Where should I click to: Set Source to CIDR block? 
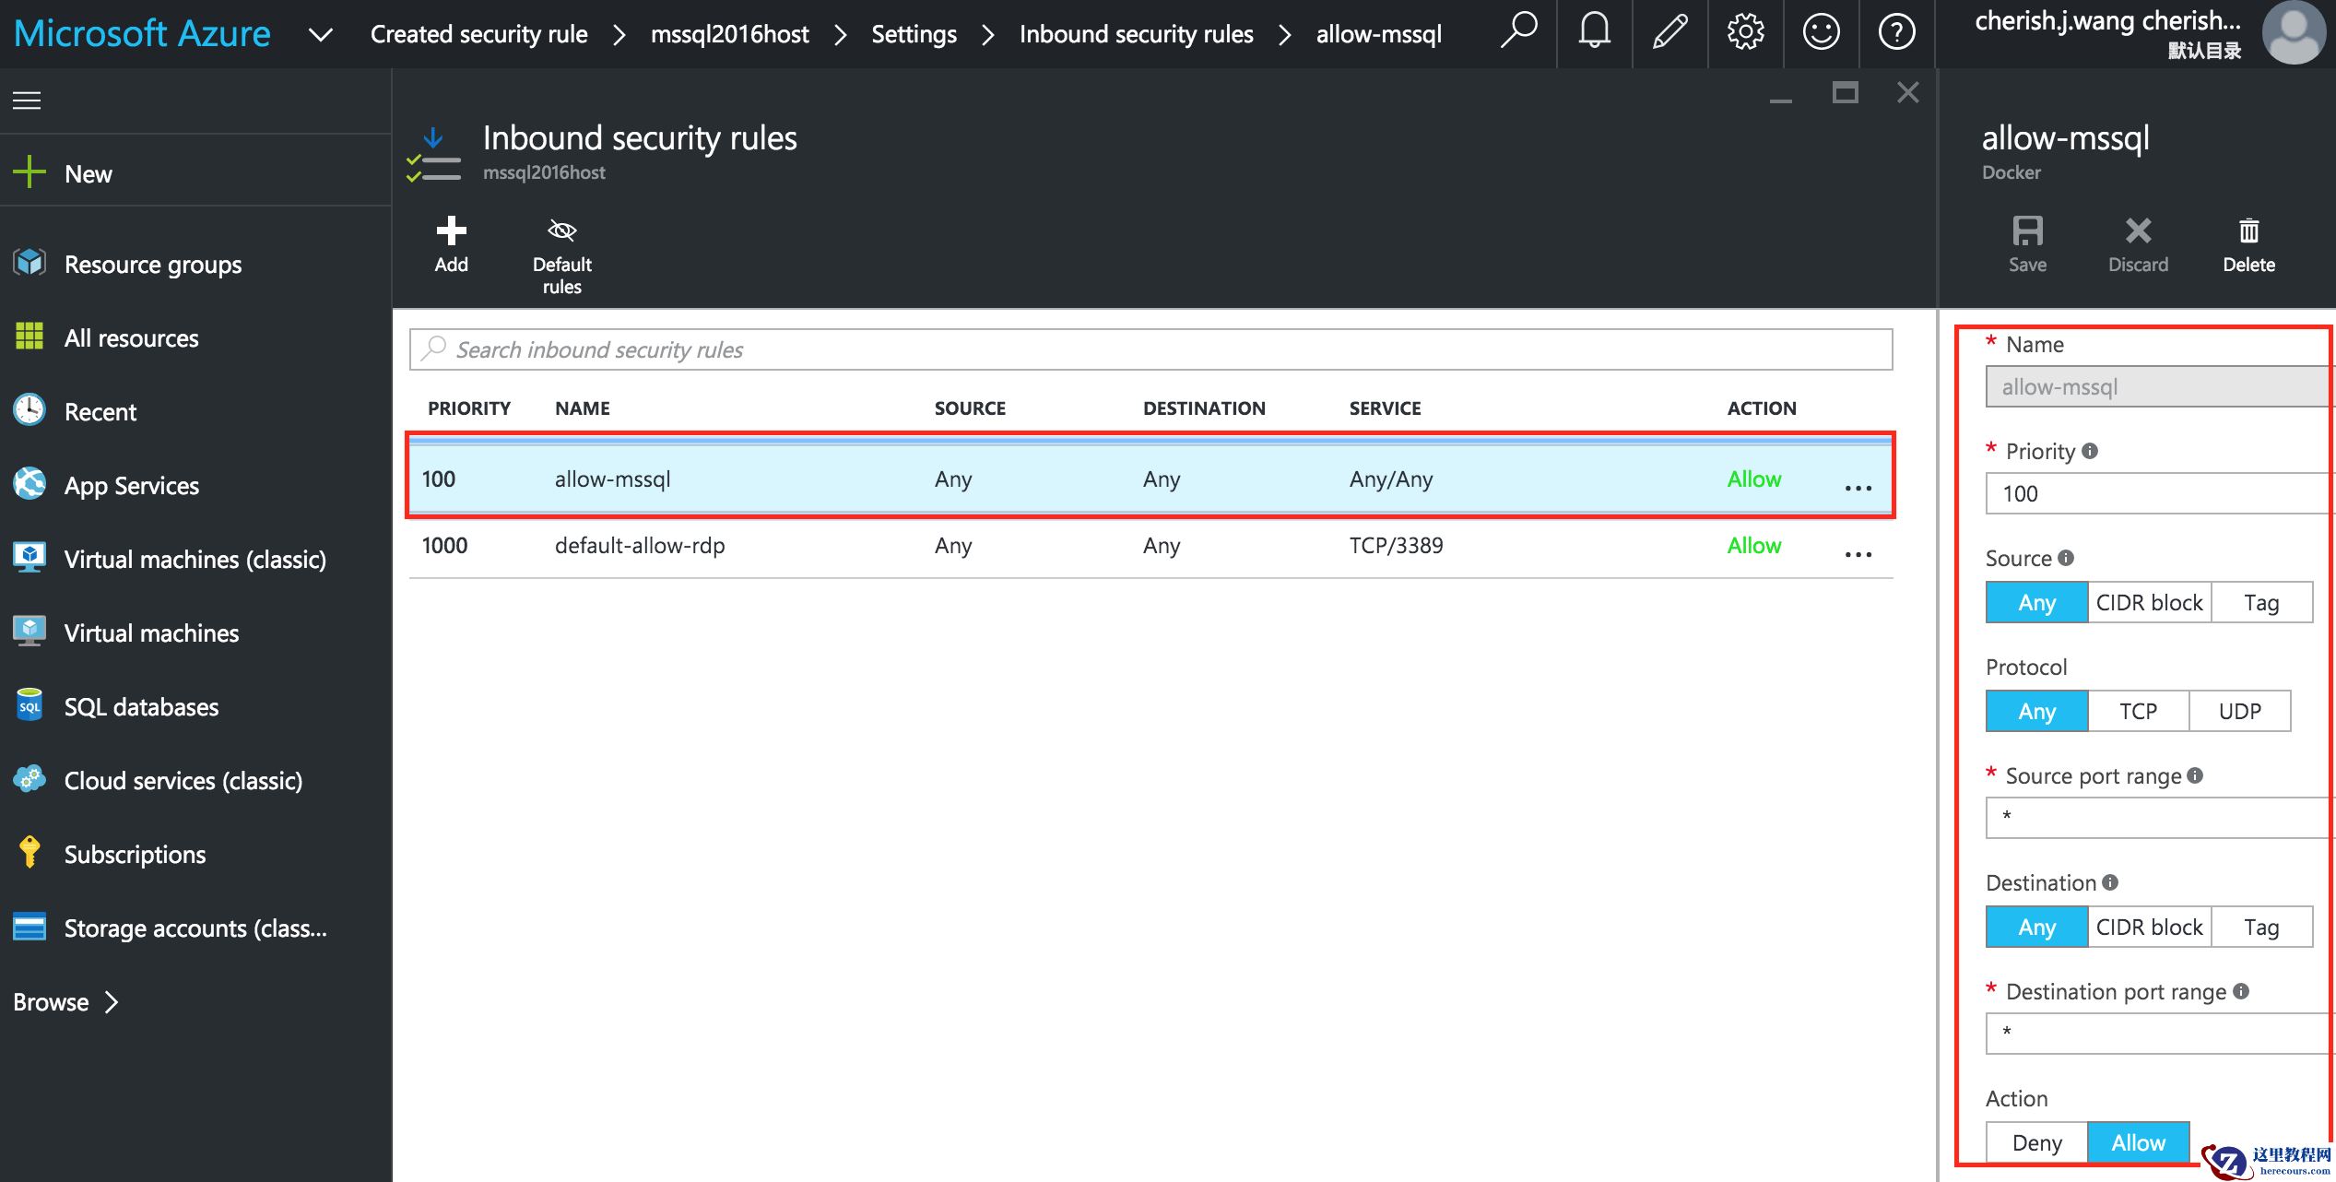[2149, 602]
